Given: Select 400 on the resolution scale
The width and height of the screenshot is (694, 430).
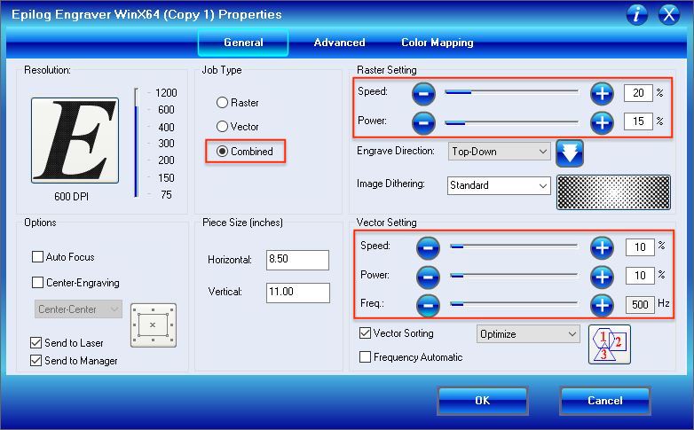Looking at the screenshot, I should pyautogui.click(x=166, y=128).
